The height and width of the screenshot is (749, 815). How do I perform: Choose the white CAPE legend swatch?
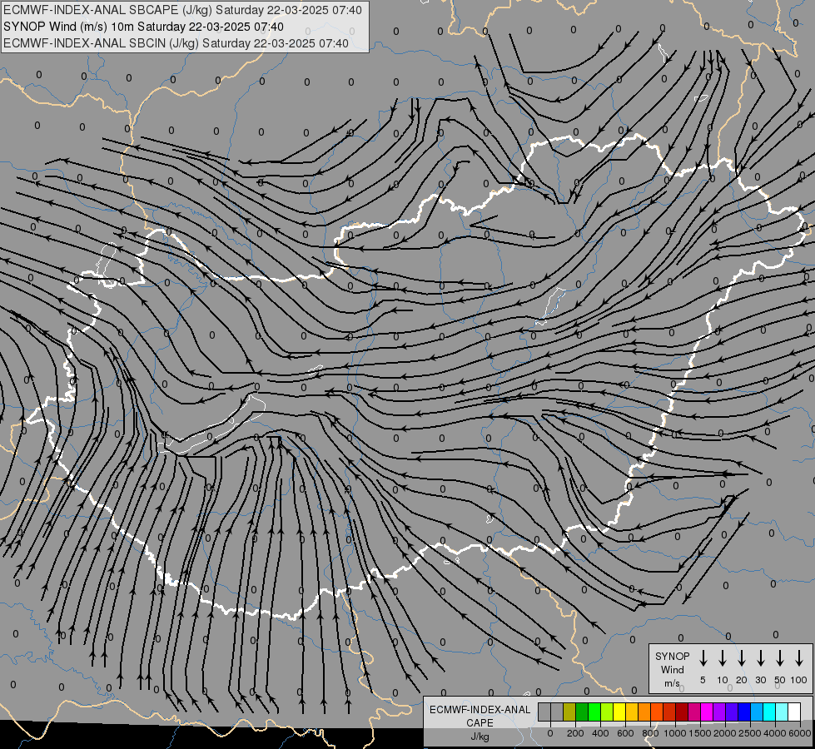click(x=793, y=712)
